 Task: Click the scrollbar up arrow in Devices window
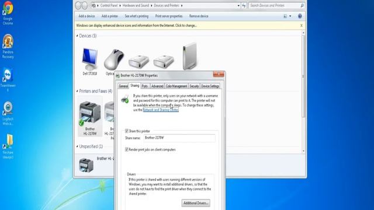(303, 33)
